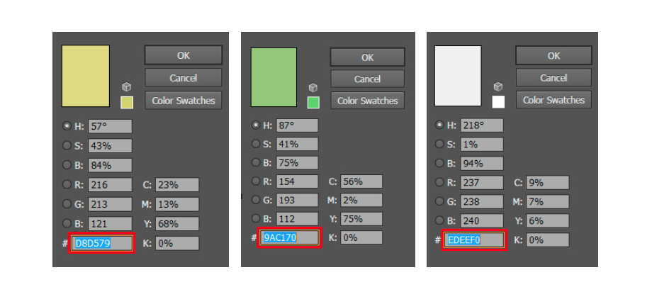Click the hex field showing D8D579

[x=102, y=244]
